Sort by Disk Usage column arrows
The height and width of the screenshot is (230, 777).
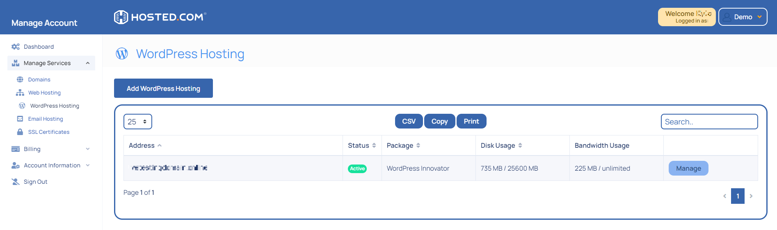[520, 145]
